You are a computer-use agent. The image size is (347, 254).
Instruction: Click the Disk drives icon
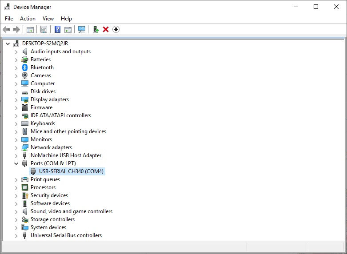25,92
